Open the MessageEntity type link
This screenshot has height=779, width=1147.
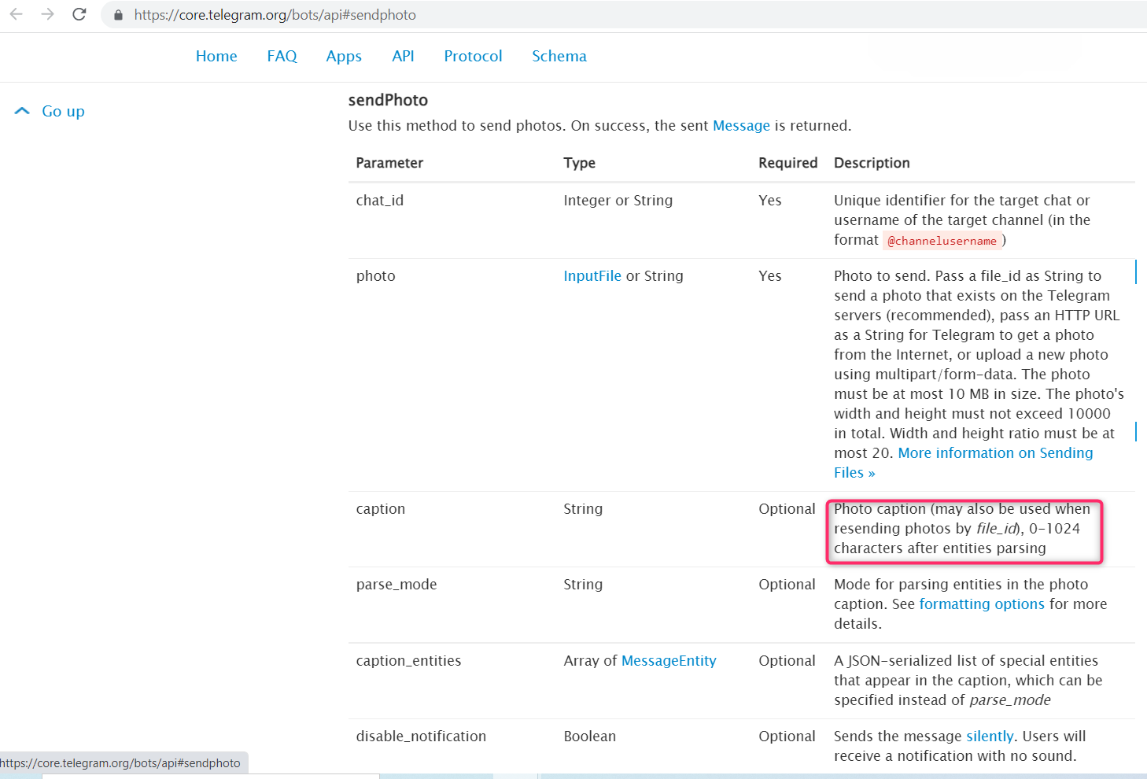[x=669, y=660]
